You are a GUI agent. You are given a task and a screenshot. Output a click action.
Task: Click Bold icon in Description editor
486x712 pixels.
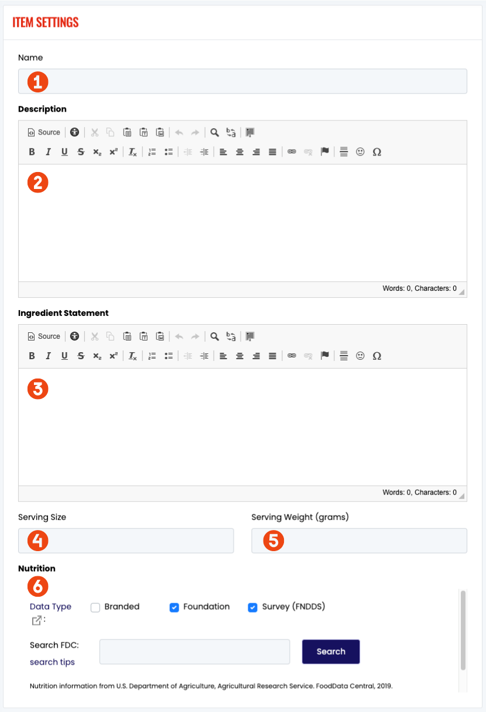32,152
